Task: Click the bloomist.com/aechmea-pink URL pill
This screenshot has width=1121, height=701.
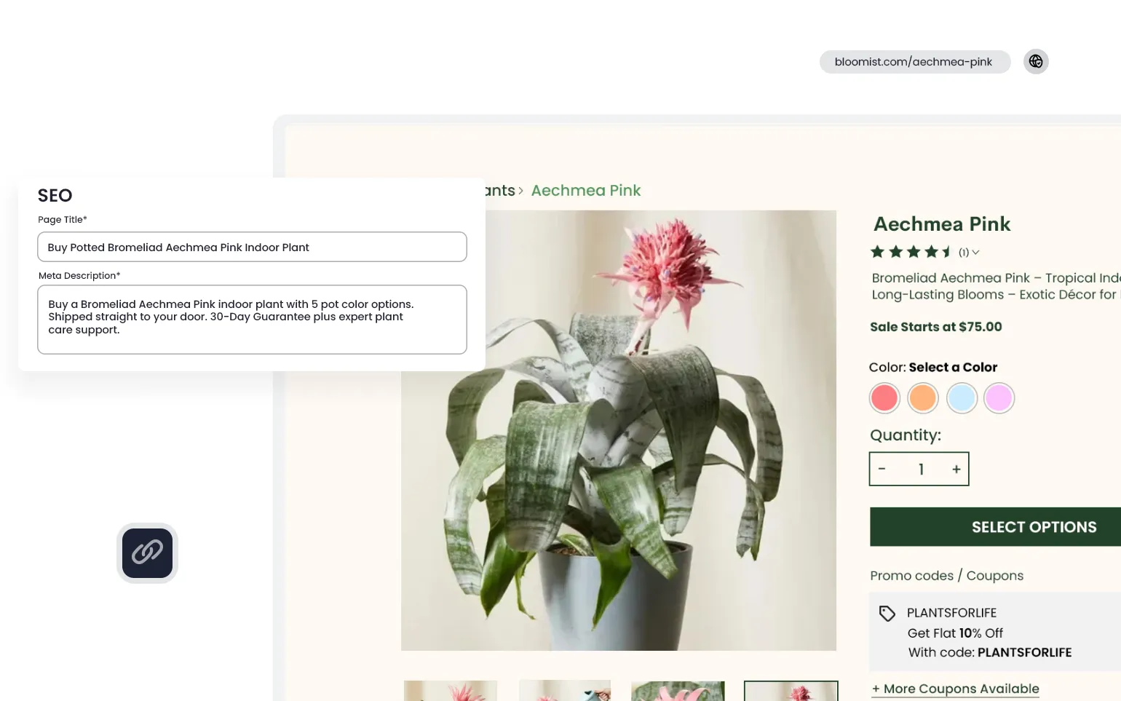Action: tap(915, 62)
